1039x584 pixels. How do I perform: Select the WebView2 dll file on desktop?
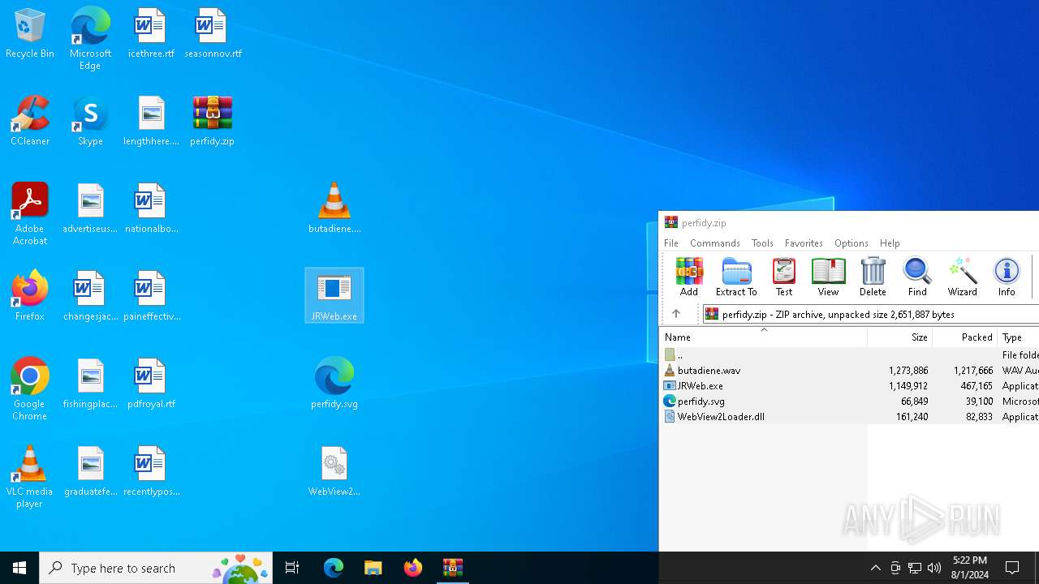pos(334,471)
